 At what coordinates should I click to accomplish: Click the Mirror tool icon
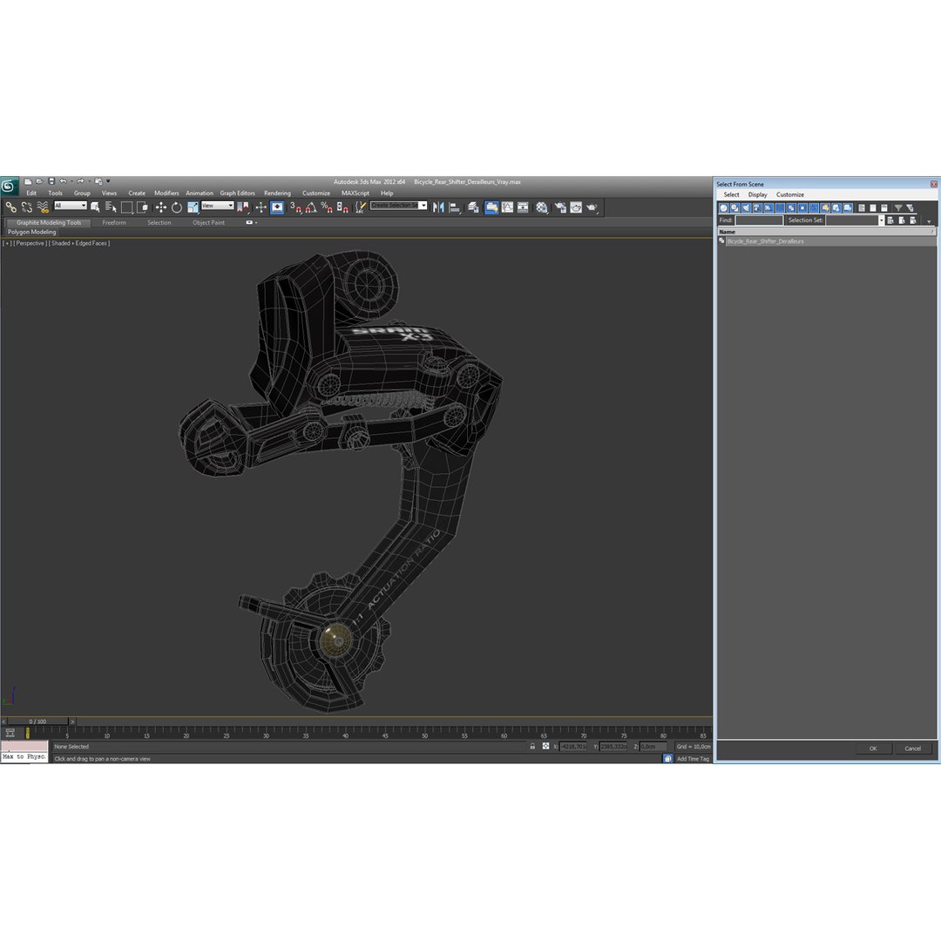438,207
